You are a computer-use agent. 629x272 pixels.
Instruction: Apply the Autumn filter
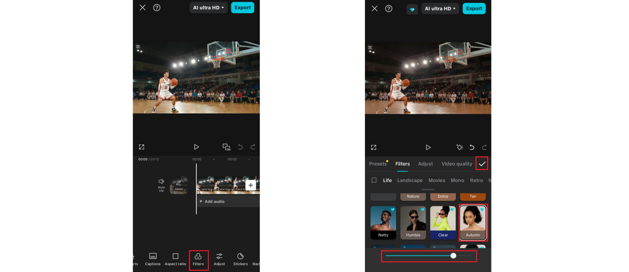[x=473, y=223]
